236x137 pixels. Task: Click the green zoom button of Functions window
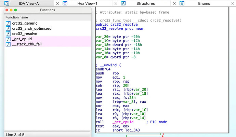pyautogui.click(x=15, y=10)
